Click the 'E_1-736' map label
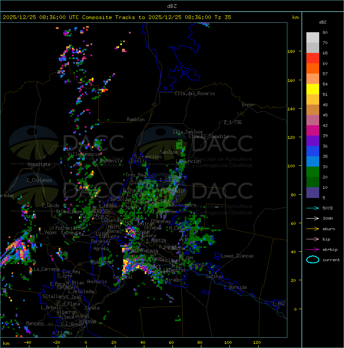Viewport: 344px width, 348px height. tap(233, 122)
